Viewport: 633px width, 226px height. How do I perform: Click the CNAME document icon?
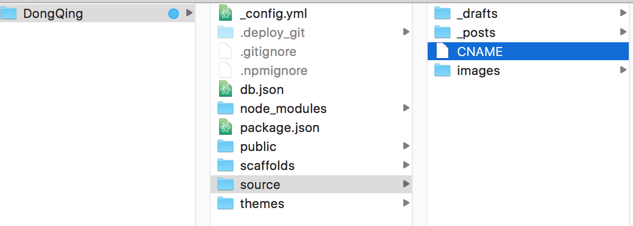[x=442, y=52]
